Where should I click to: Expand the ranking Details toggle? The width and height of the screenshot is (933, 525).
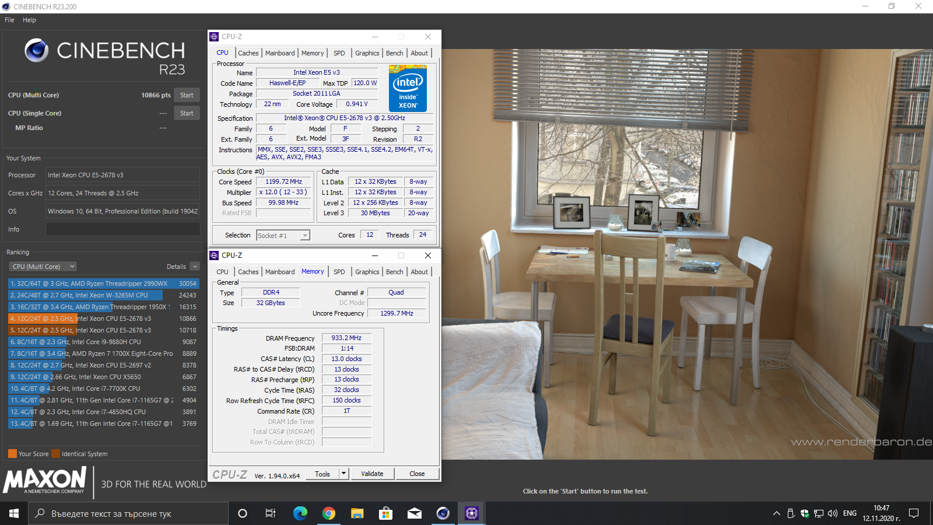(x=195, y=267)
